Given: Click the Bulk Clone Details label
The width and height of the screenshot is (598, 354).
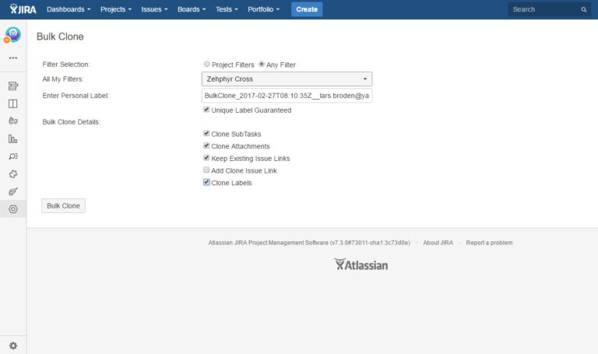Looking at the screenshot, I should pos(72,122).
